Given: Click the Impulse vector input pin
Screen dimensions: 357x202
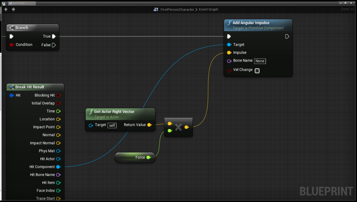Looking at the screenshot, I should tap(229, 53).
